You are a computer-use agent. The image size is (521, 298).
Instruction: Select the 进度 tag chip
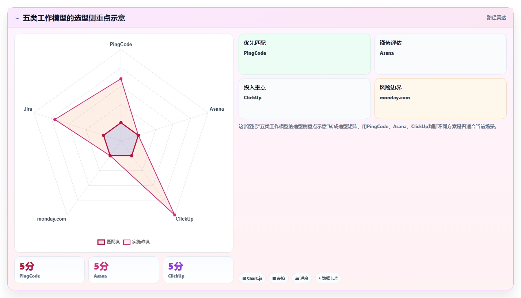tap(302, 278)
